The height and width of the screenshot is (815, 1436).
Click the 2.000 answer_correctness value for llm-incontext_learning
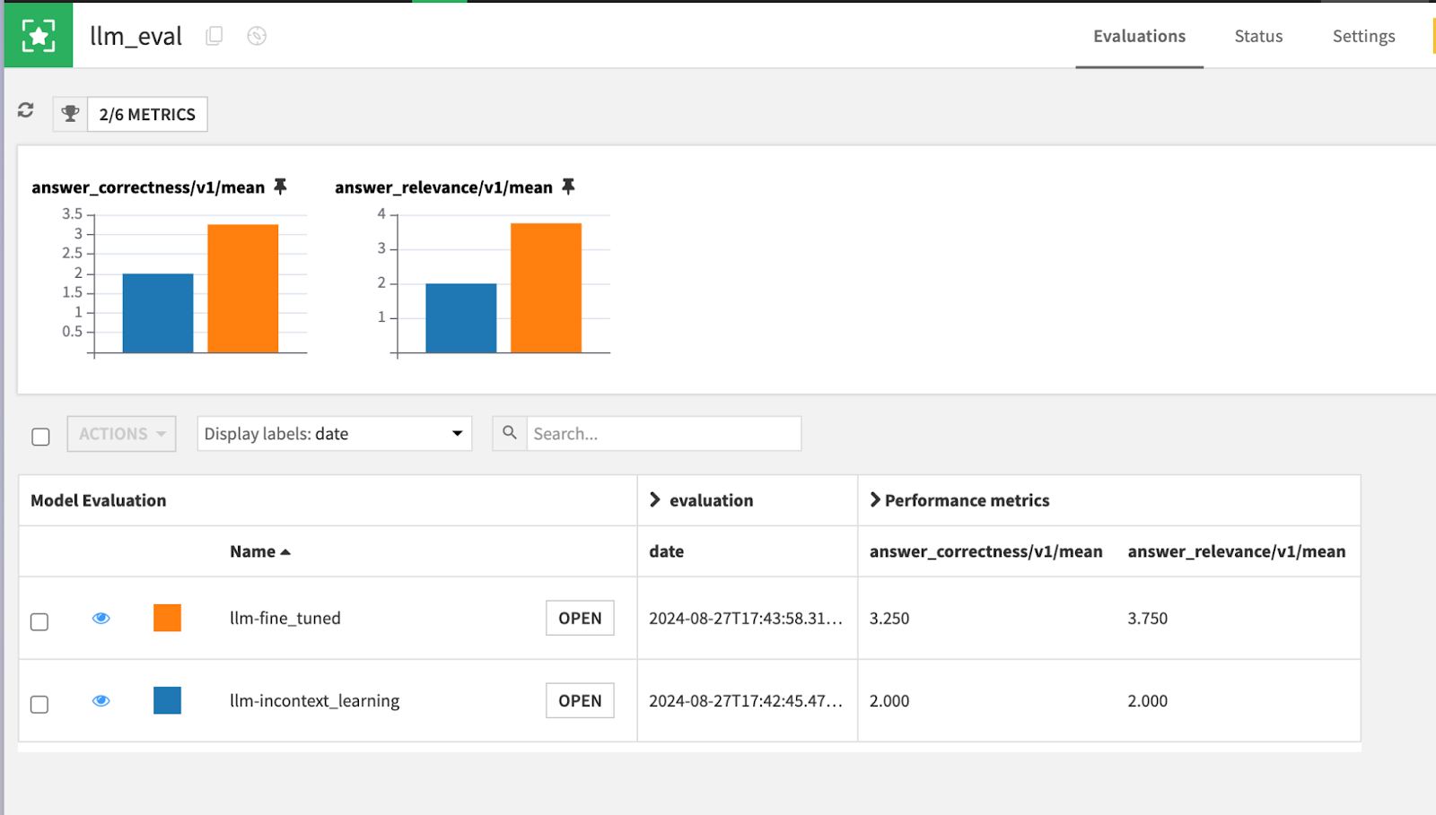(889, 700)
